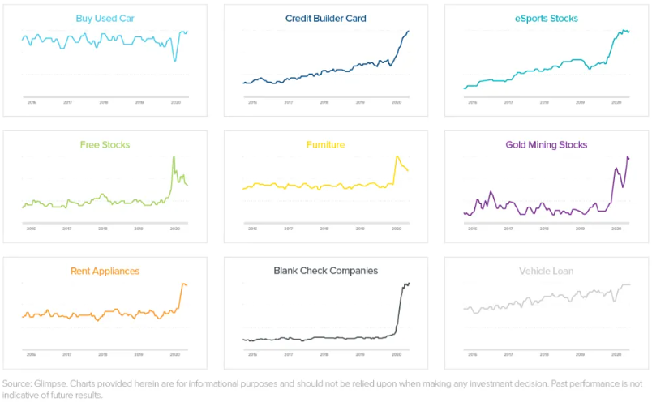Click the 2018 axis label under Gold Mining Stocks

(544, 229)
